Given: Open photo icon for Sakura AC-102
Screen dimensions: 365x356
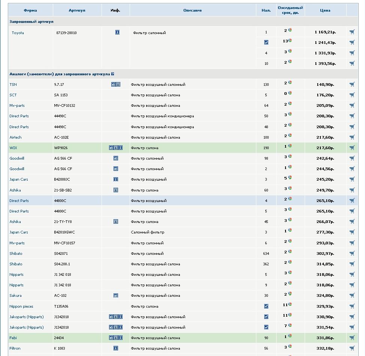Looking at the screenshot, I should (x=116, y=296).
